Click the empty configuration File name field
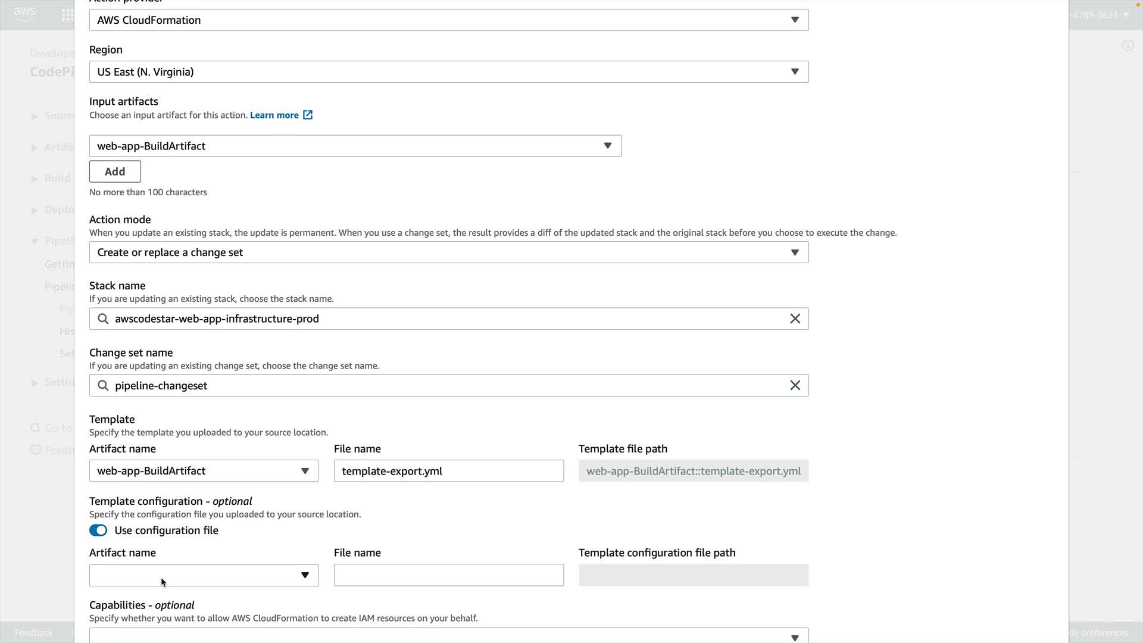The width and height of the screenshot is (1143, 643). click(448, 575)
